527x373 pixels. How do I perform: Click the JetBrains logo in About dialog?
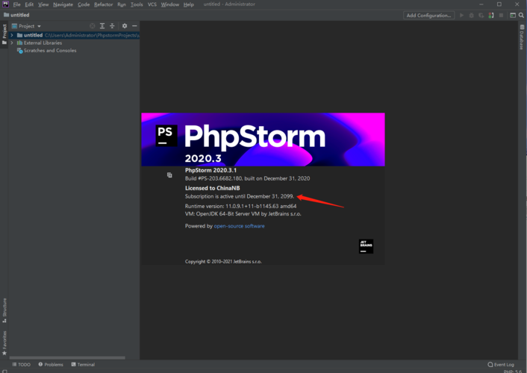pyautogui.click(x=366, y=246)
